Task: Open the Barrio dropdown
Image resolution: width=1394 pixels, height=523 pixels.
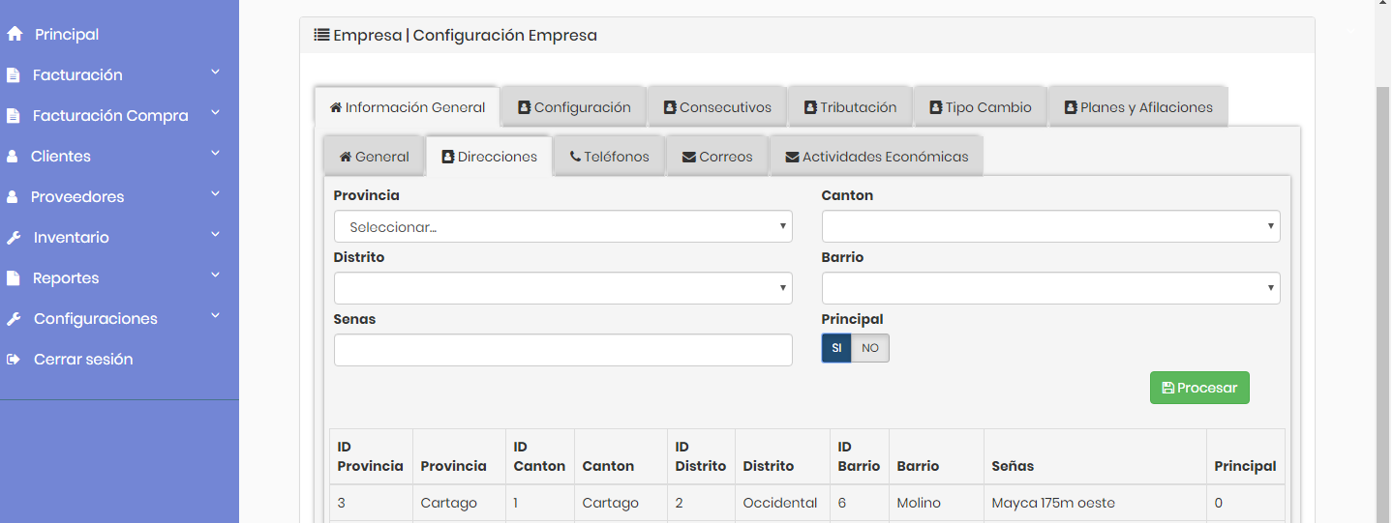Action: pyautogui.click(x=1051, y=288)
